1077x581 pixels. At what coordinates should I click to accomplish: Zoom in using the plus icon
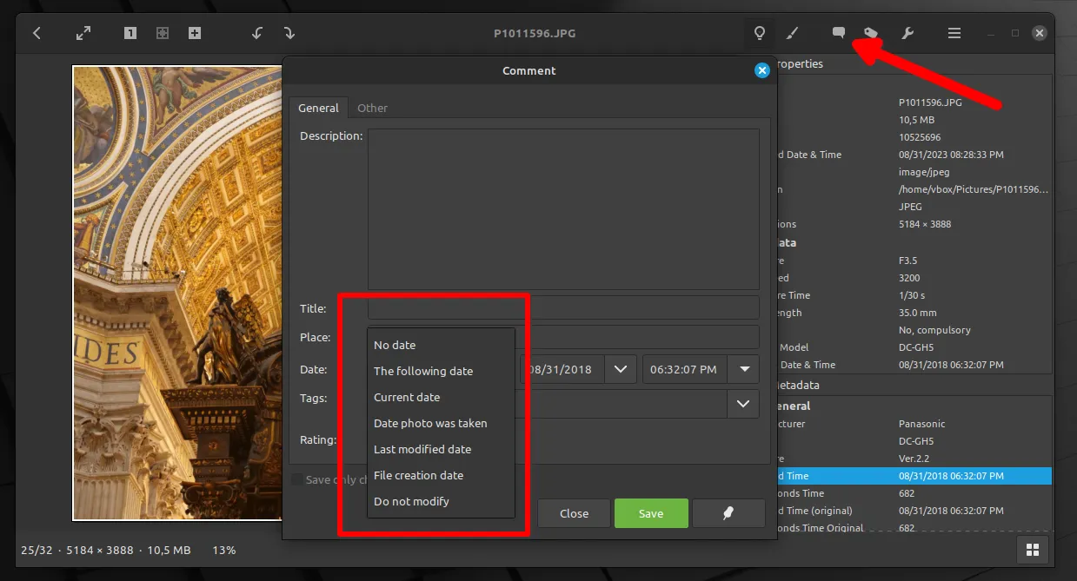pos(195,32)
